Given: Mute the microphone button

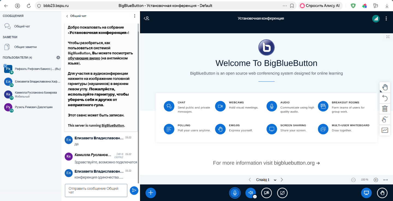Looking at the screenshot, I should [234, 193].
